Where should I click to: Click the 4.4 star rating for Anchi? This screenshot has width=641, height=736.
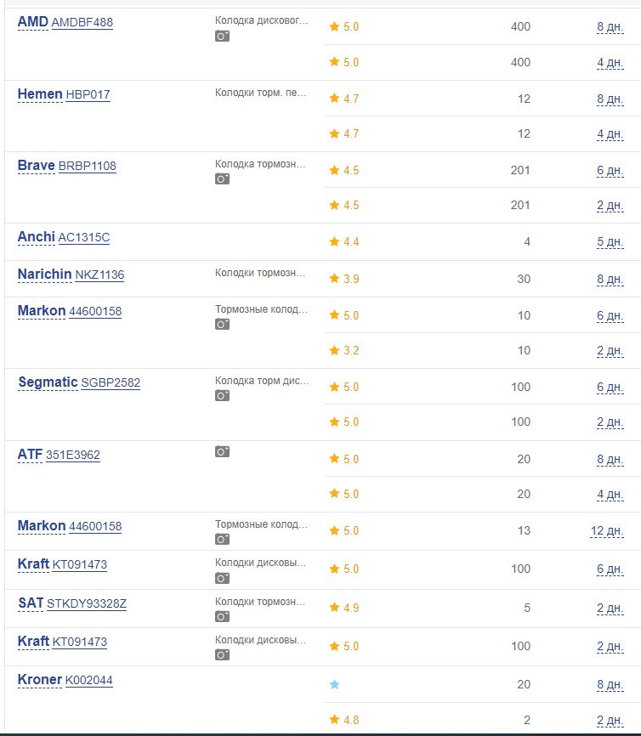pos(344,241)
